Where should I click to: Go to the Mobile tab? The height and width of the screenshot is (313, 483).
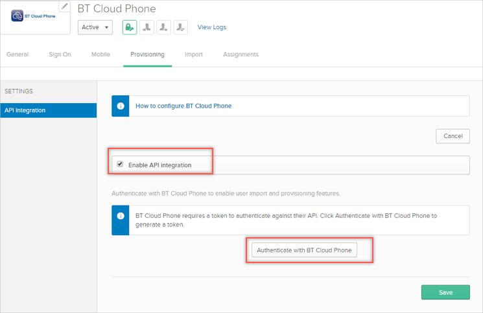pyautogui.click(x=100, y=54)
